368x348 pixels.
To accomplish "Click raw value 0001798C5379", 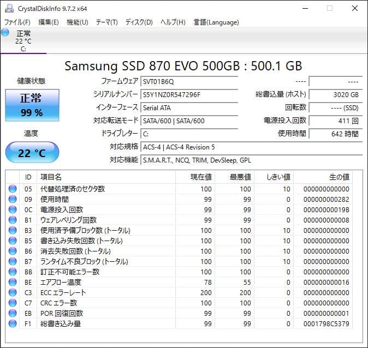I will point(326,323).
